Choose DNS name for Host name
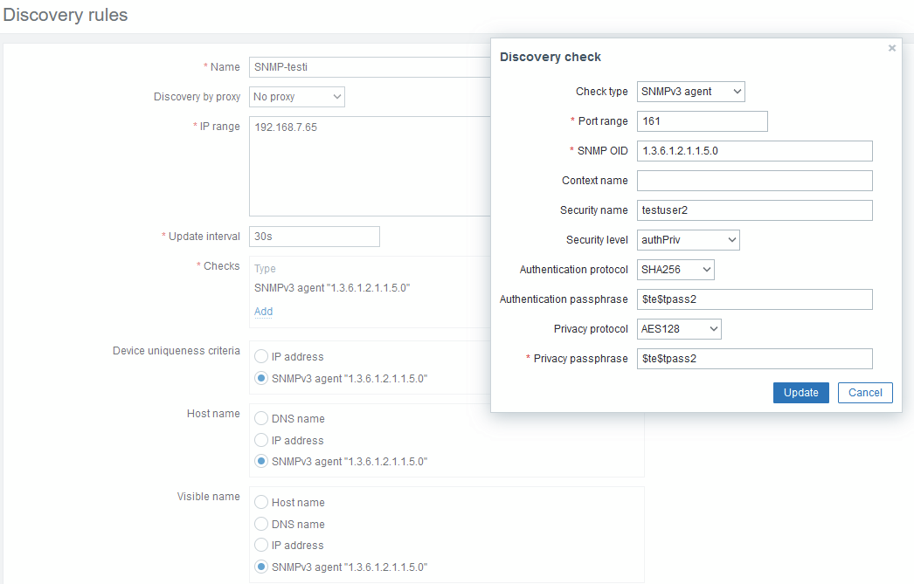Viewport: 914px width, 584px height. coord(261,419)
